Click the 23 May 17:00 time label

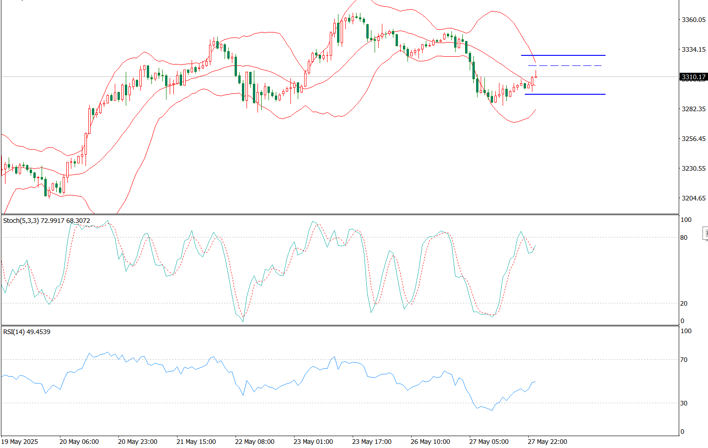(372, 442)
